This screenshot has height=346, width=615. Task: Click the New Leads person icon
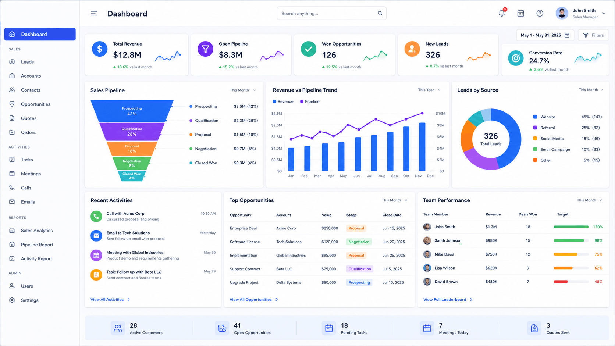click(x=412, y=49)
